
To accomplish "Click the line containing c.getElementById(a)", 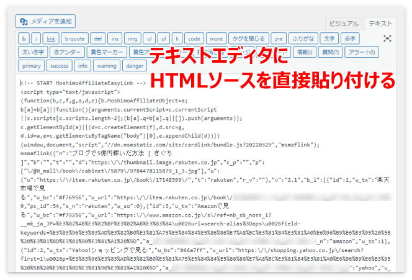I will pyautogui.click(x=102, y=127).
